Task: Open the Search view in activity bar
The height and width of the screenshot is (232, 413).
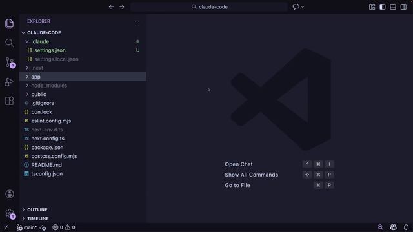Action: point(10,43)
